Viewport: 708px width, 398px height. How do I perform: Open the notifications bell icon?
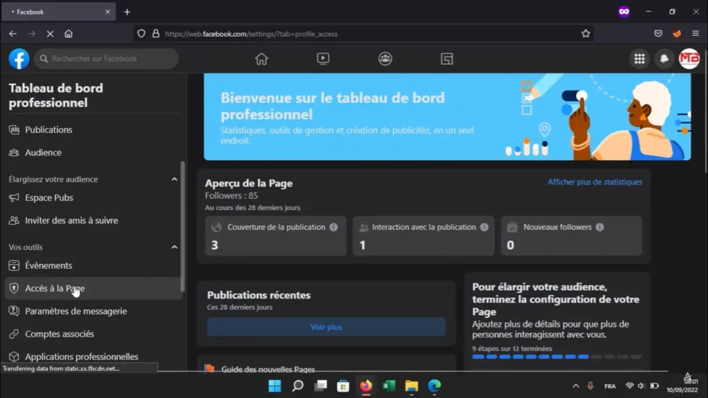[664, 59]
